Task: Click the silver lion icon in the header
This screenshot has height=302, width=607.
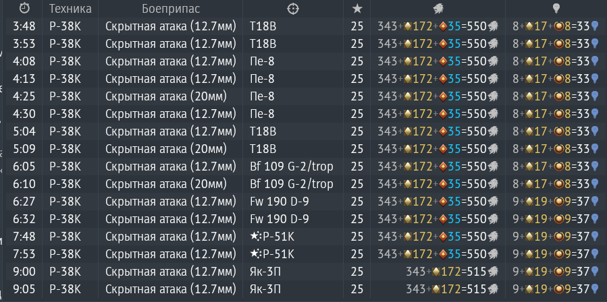Action: tap(438, 9)
